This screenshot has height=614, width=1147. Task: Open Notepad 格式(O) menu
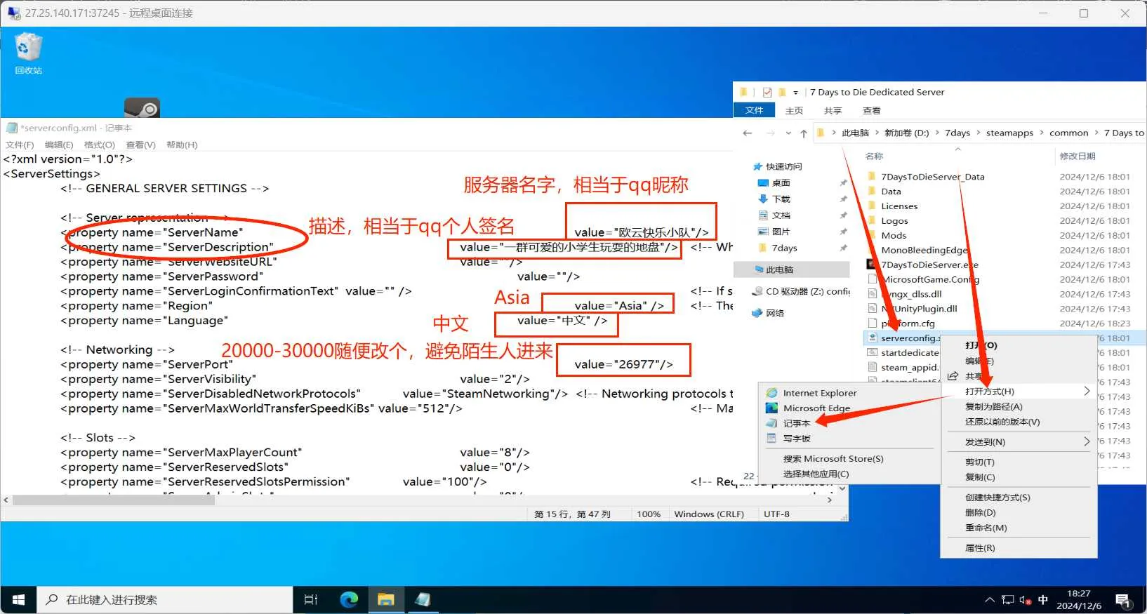point(100,145)
